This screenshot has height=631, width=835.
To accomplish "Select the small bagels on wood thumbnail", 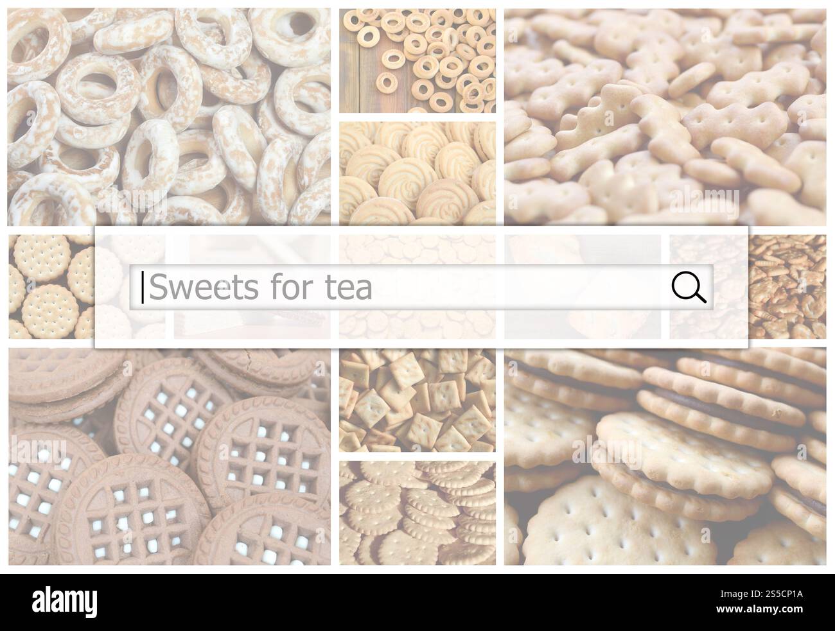I will [418, 61].
